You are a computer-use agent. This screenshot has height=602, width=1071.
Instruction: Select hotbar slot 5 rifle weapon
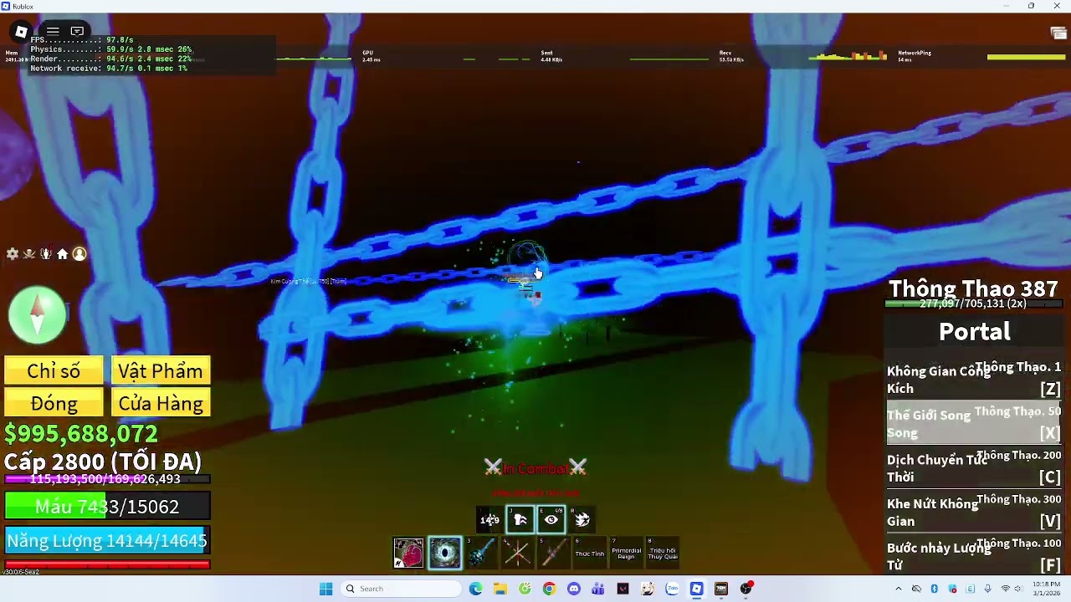click(553, 553)
